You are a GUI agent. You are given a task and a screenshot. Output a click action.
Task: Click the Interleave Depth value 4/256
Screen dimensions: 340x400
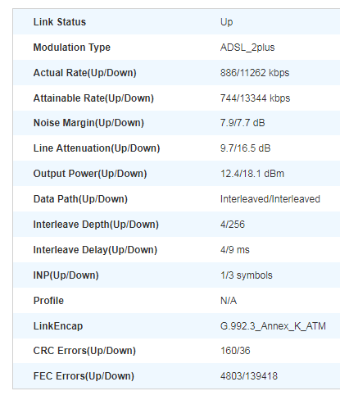(233, 225)
